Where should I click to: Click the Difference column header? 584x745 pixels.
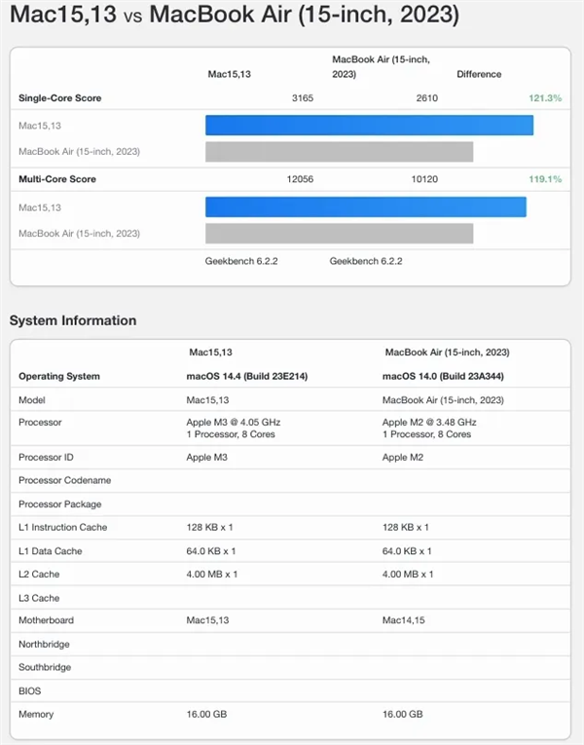click(x=479, y=74)
